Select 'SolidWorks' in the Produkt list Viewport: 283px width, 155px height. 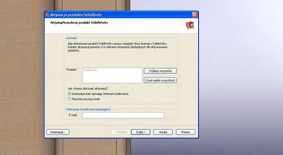point(90,70)
